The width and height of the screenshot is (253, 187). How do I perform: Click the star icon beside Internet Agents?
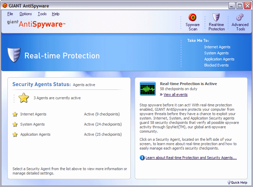pos(15,114)
